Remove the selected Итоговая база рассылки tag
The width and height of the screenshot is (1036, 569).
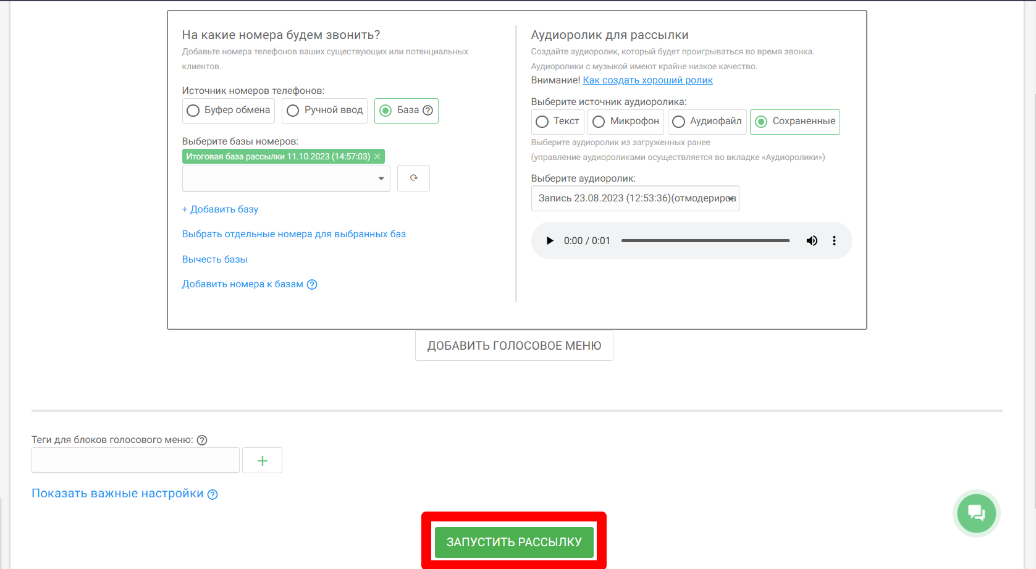point(377,157)
